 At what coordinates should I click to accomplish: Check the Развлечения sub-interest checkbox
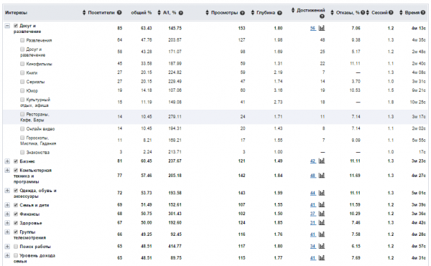coord(22,40)
